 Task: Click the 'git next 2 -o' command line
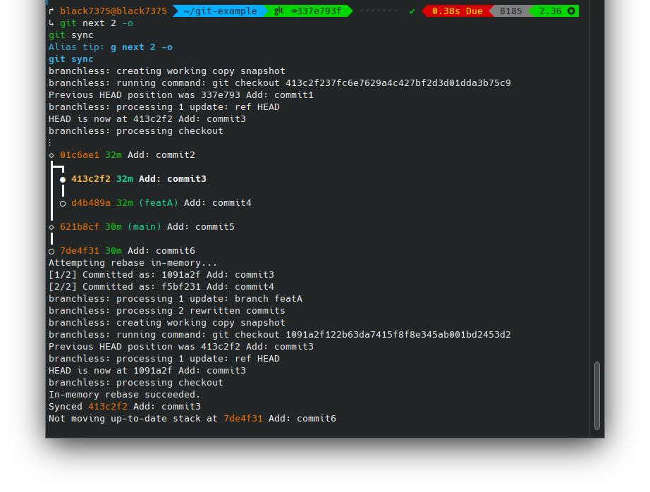pos(96,23)
